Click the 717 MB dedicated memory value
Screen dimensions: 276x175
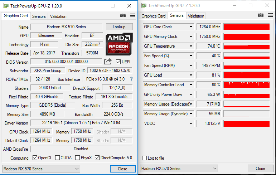click(x=209, y=104)
